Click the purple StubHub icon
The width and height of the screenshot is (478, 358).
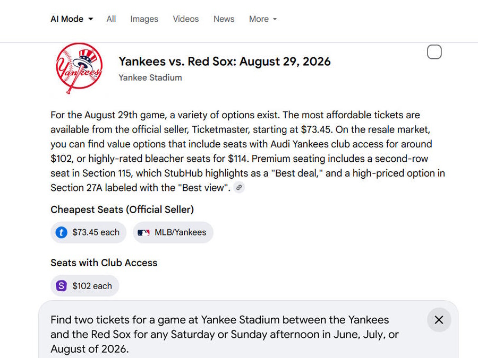click(62, 286)
